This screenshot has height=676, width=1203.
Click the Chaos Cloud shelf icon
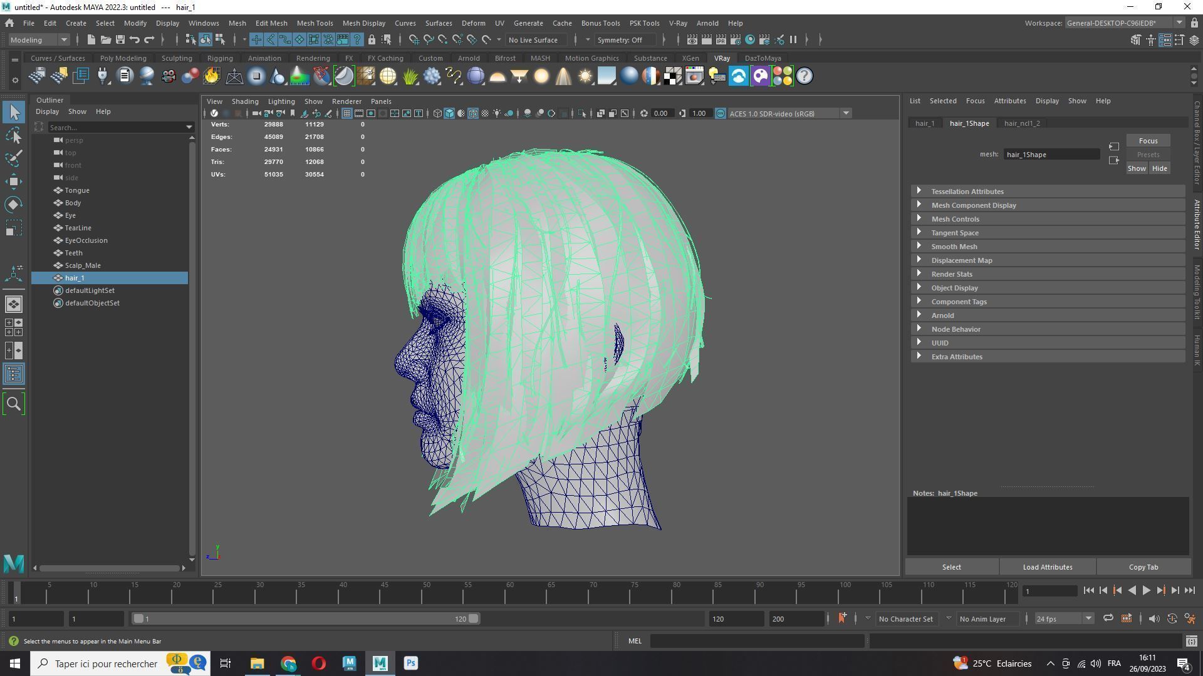(x=739, y=76)
